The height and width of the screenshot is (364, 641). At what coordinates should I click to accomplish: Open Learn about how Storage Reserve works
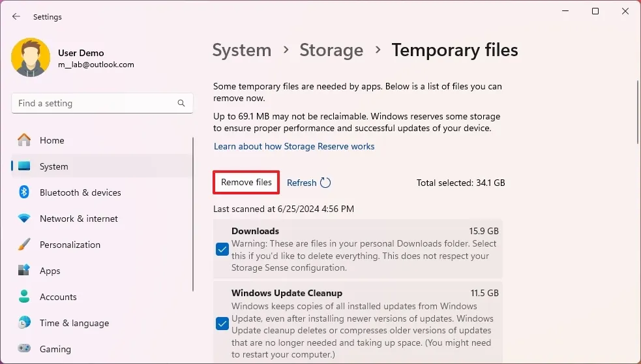click(x=294, y=146)
